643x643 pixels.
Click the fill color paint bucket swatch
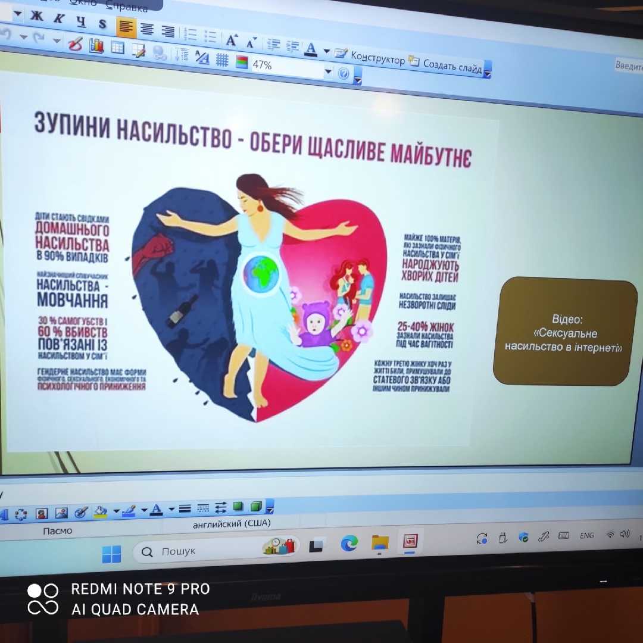coord(101,511)
